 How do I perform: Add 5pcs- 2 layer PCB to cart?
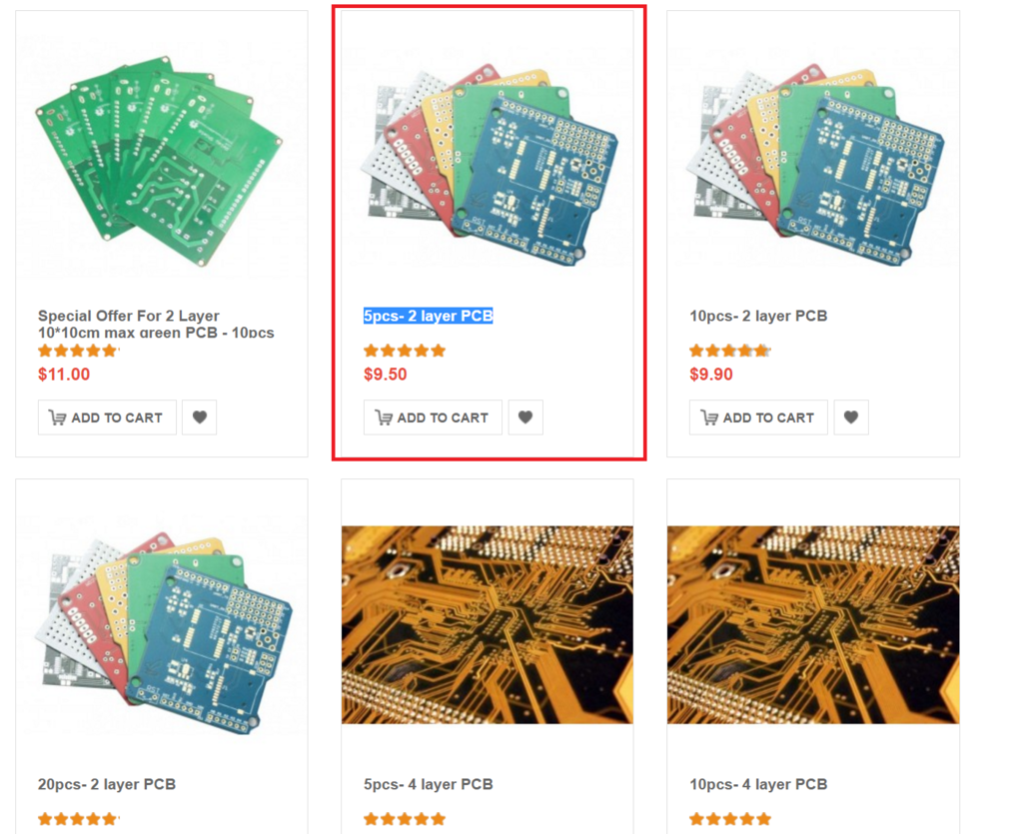[433, 417]
